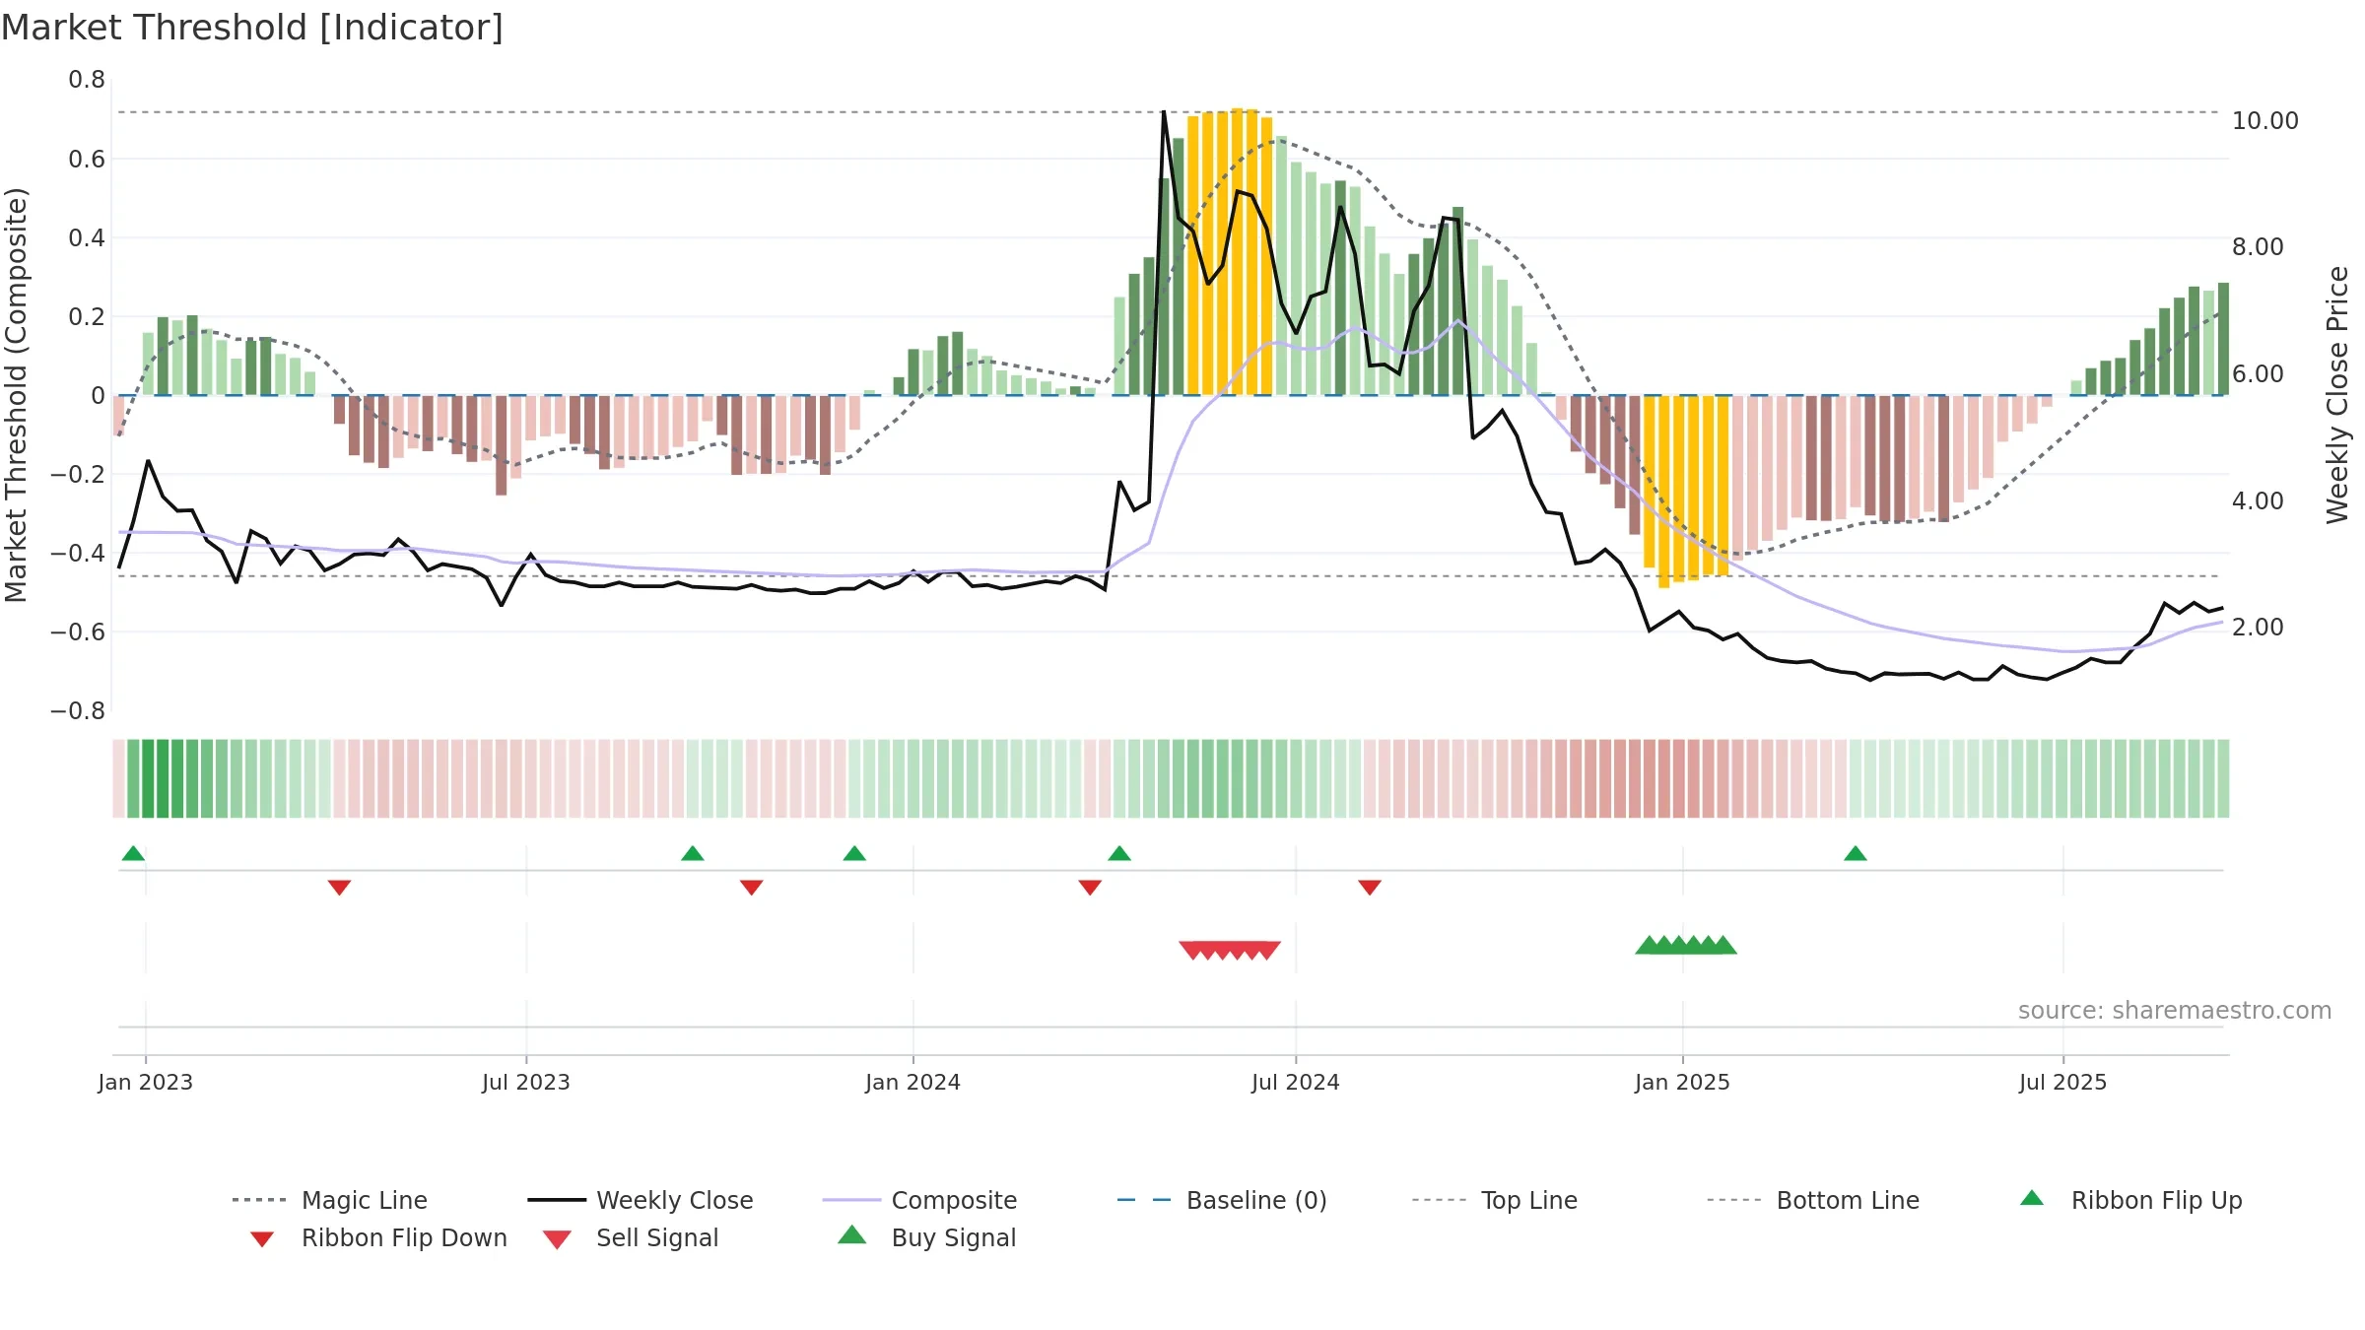The image size is (2365, 1330).
Task: Click the 4.00 price axis tick
Action: tap(2258, 500)
